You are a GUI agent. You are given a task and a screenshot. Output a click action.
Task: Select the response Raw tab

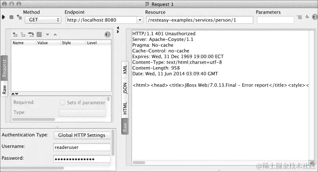pos(125,127)
